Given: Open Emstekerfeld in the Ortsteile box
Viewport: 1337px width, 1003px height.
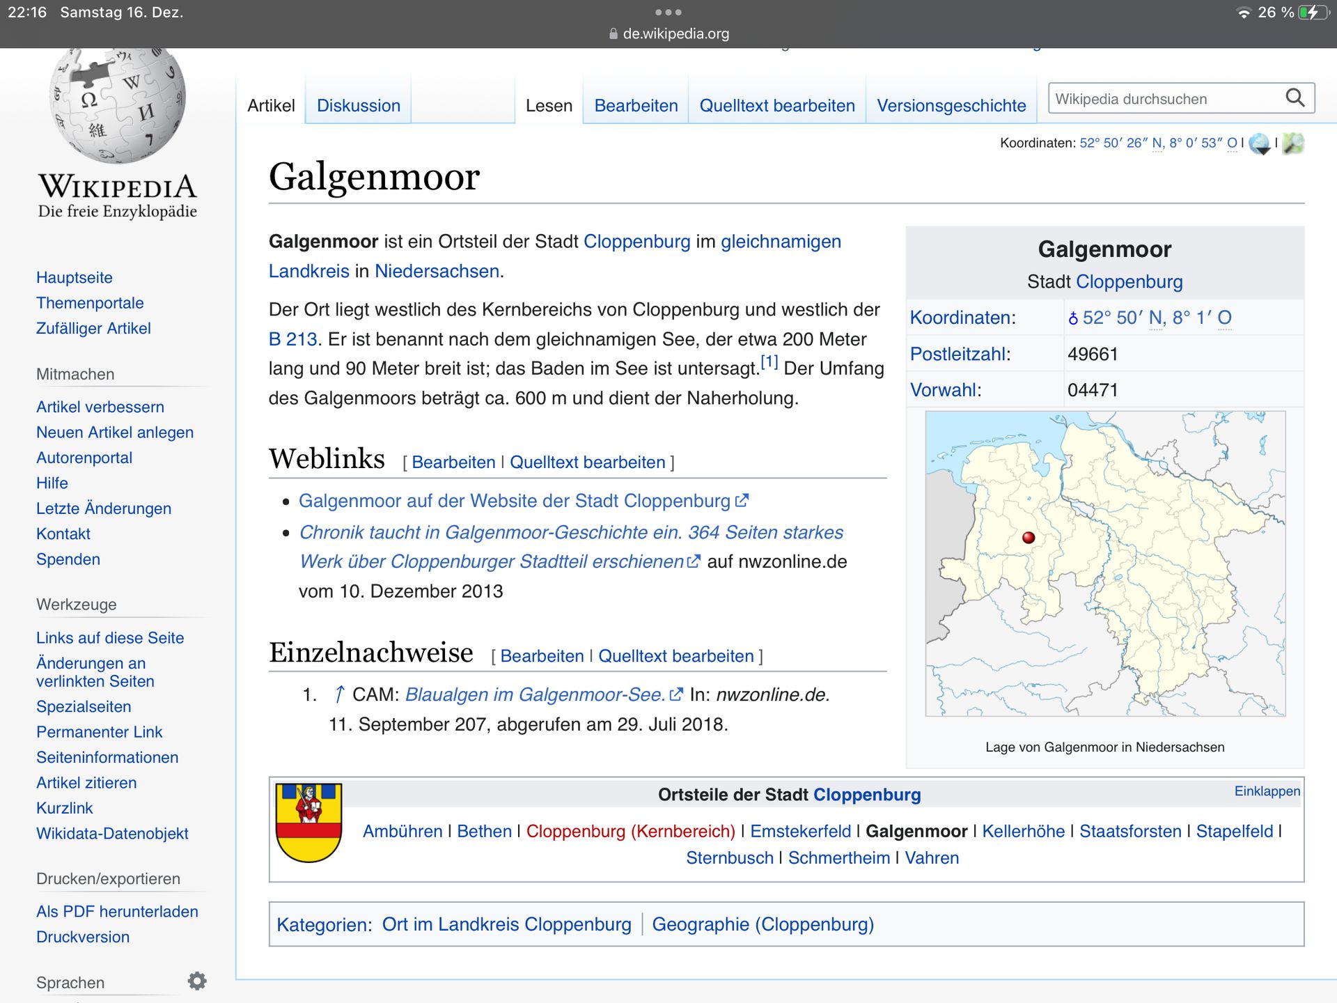Looking at the screenshot, I should point(801,832).
